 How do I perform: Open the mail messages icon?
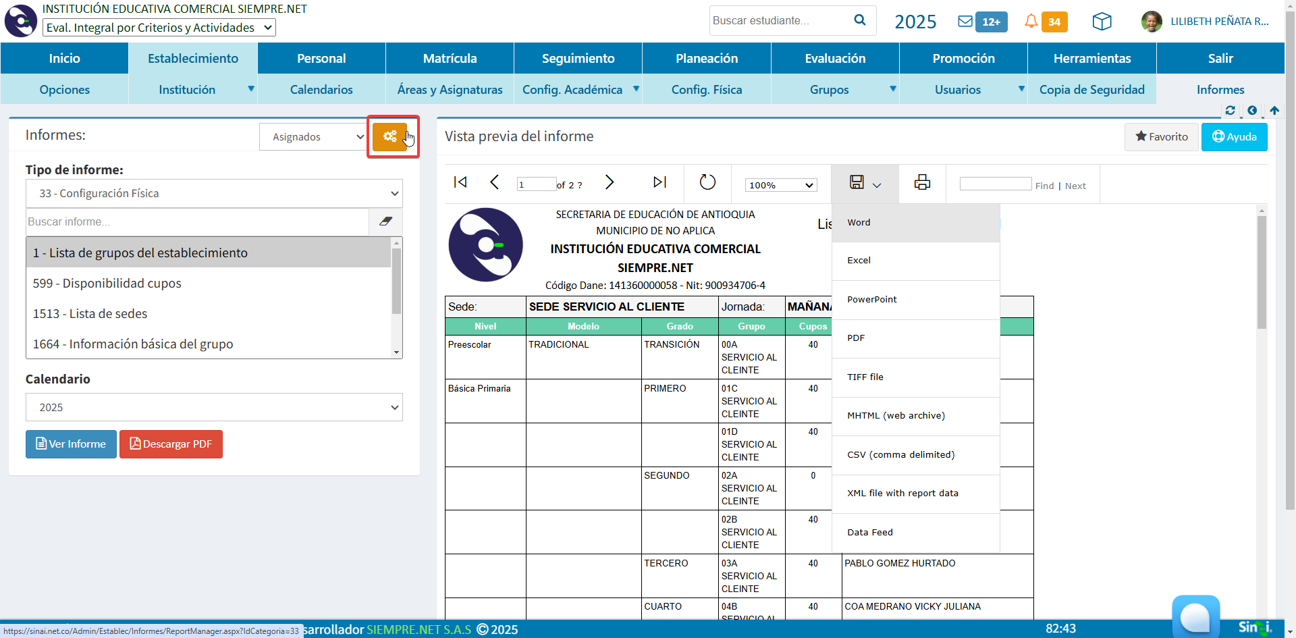click(965, 22)
